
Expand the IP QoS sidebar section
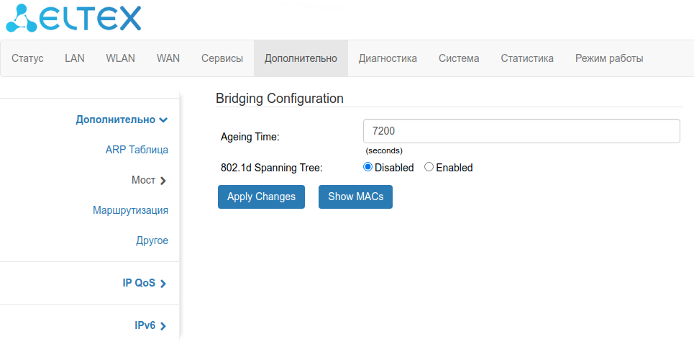145,283
